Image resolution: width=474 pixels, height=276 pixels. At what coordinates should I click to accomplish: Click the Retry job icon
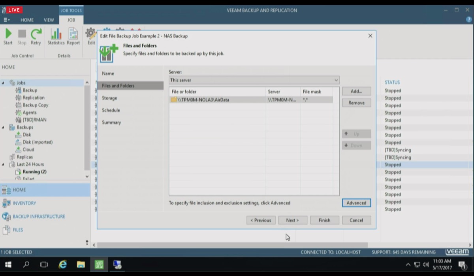click(x=36, y=37)
